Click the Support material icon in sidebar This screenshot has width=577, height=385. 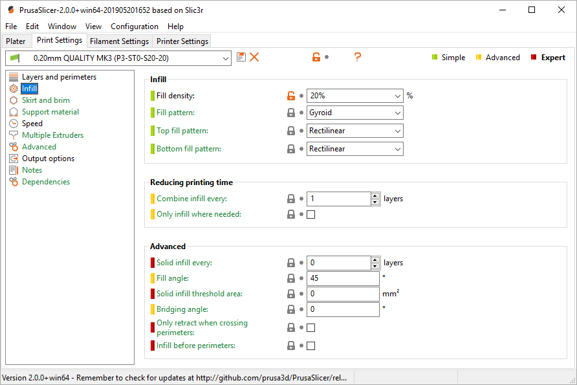[14, 112]
